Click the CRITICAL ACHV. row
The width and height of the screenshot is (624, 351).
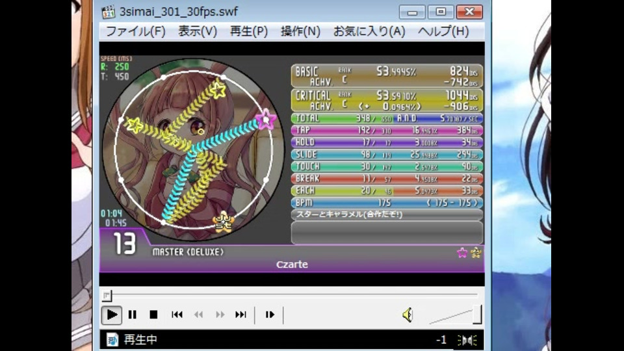click(x=387, y=100)
